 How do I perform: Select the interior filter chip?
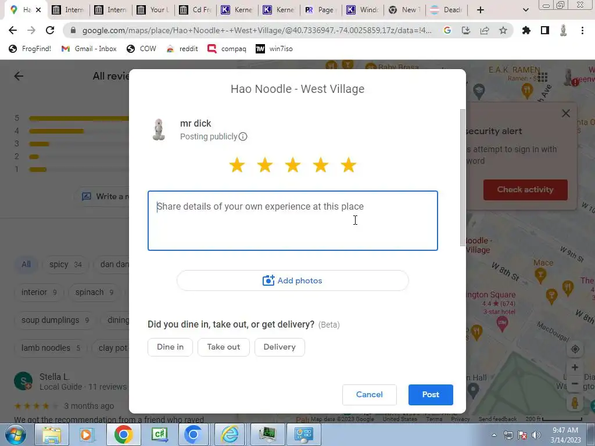click(39, 293)
